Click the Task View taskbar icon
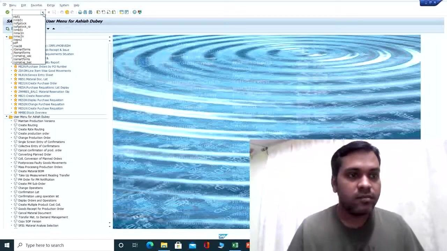The width and height of the screenshot is (447, 251). click(135, 245)
